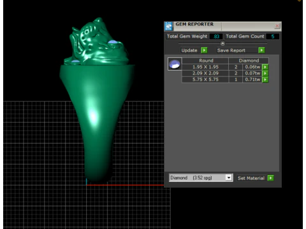
Task: Click the Update label
Action: tap(189, 50)
